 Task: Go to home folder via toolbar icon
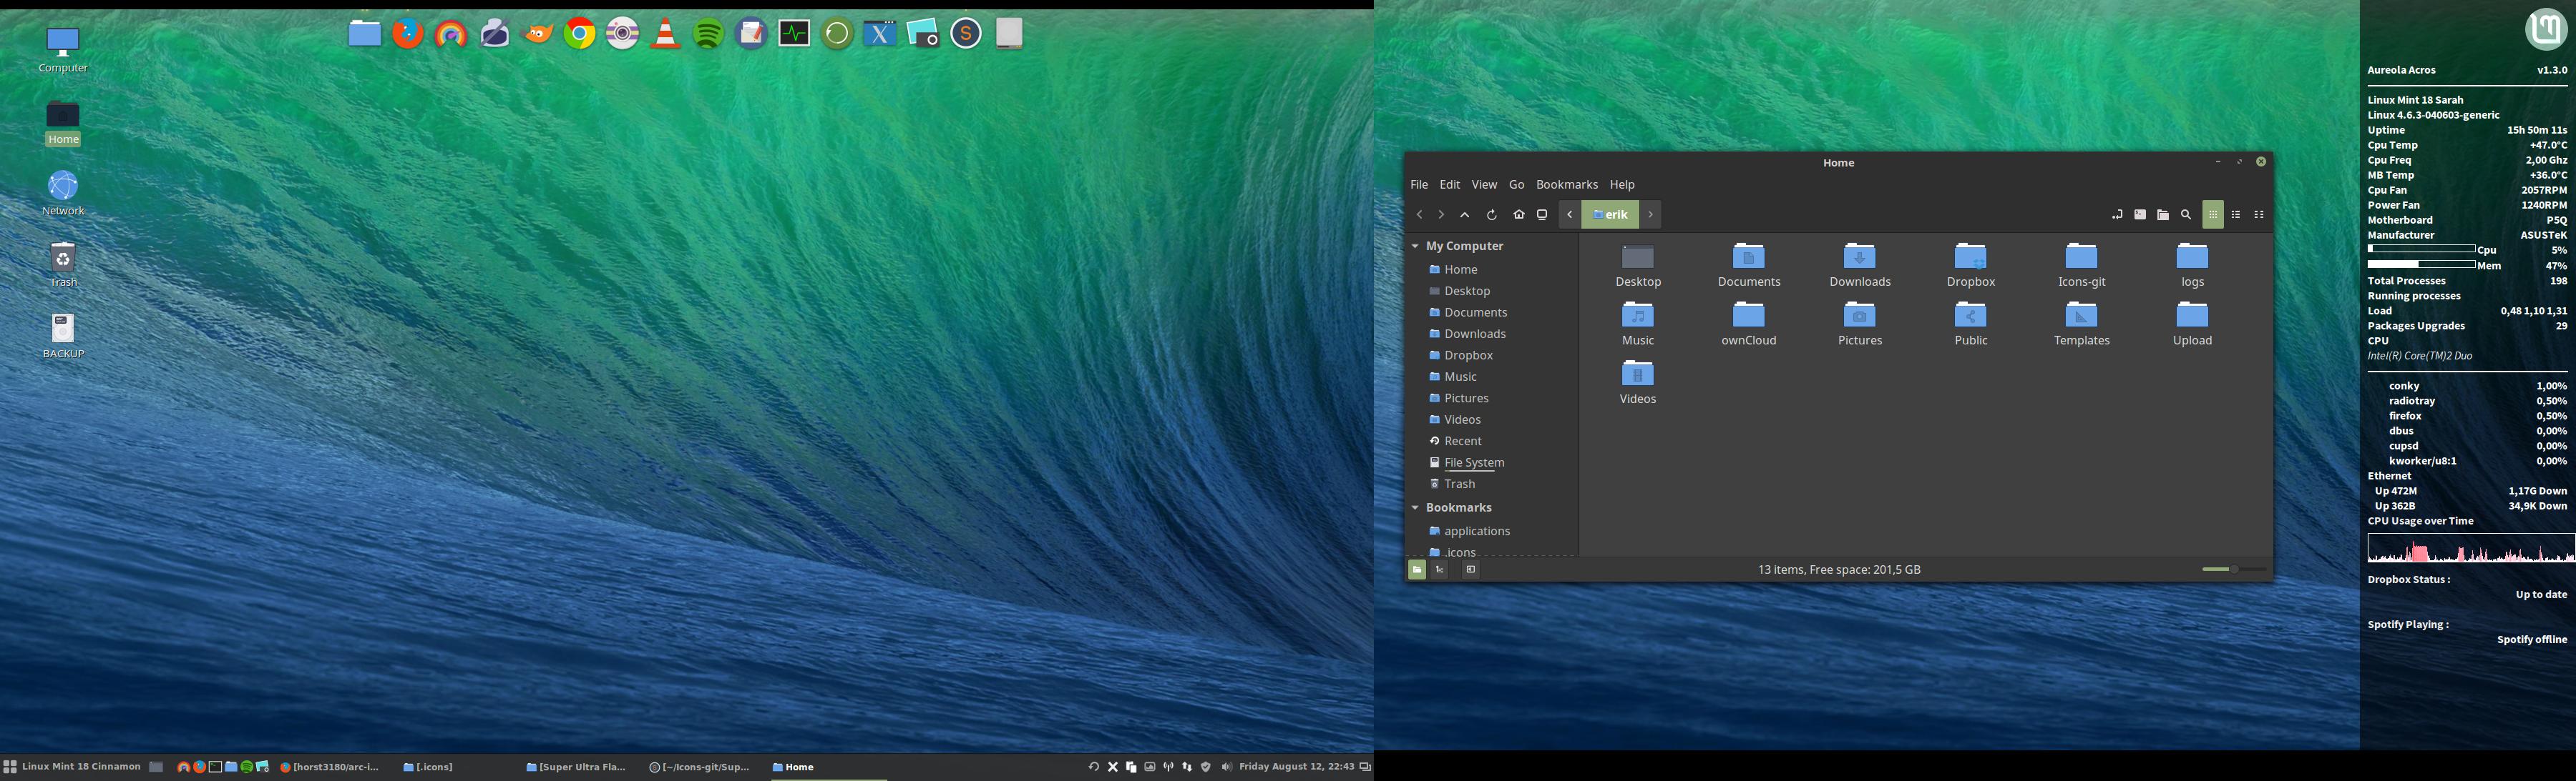[1518, 215]
